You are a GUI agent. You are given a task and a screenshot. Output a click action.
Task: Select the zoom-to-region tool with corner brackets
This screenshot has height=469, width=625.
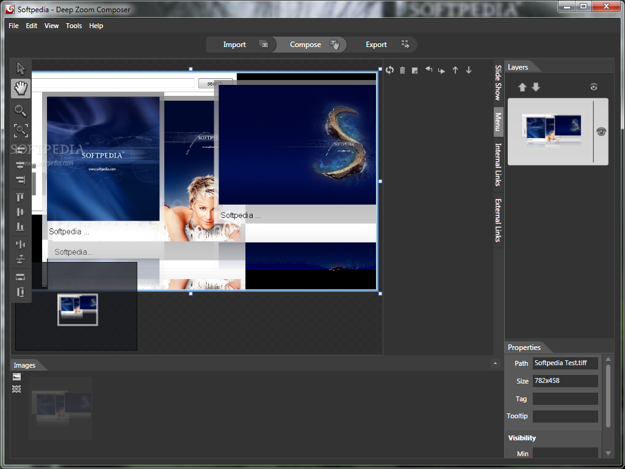point(21,131)
